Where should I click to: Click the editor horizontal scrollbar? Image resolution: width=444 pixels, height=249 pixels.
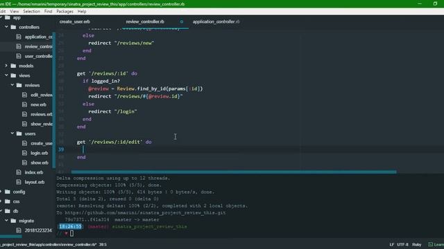pos(234,172)
